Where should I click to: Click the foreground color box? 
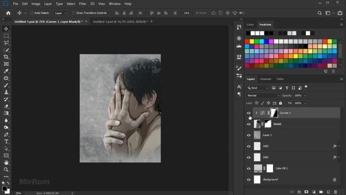[x=4, y=188]
